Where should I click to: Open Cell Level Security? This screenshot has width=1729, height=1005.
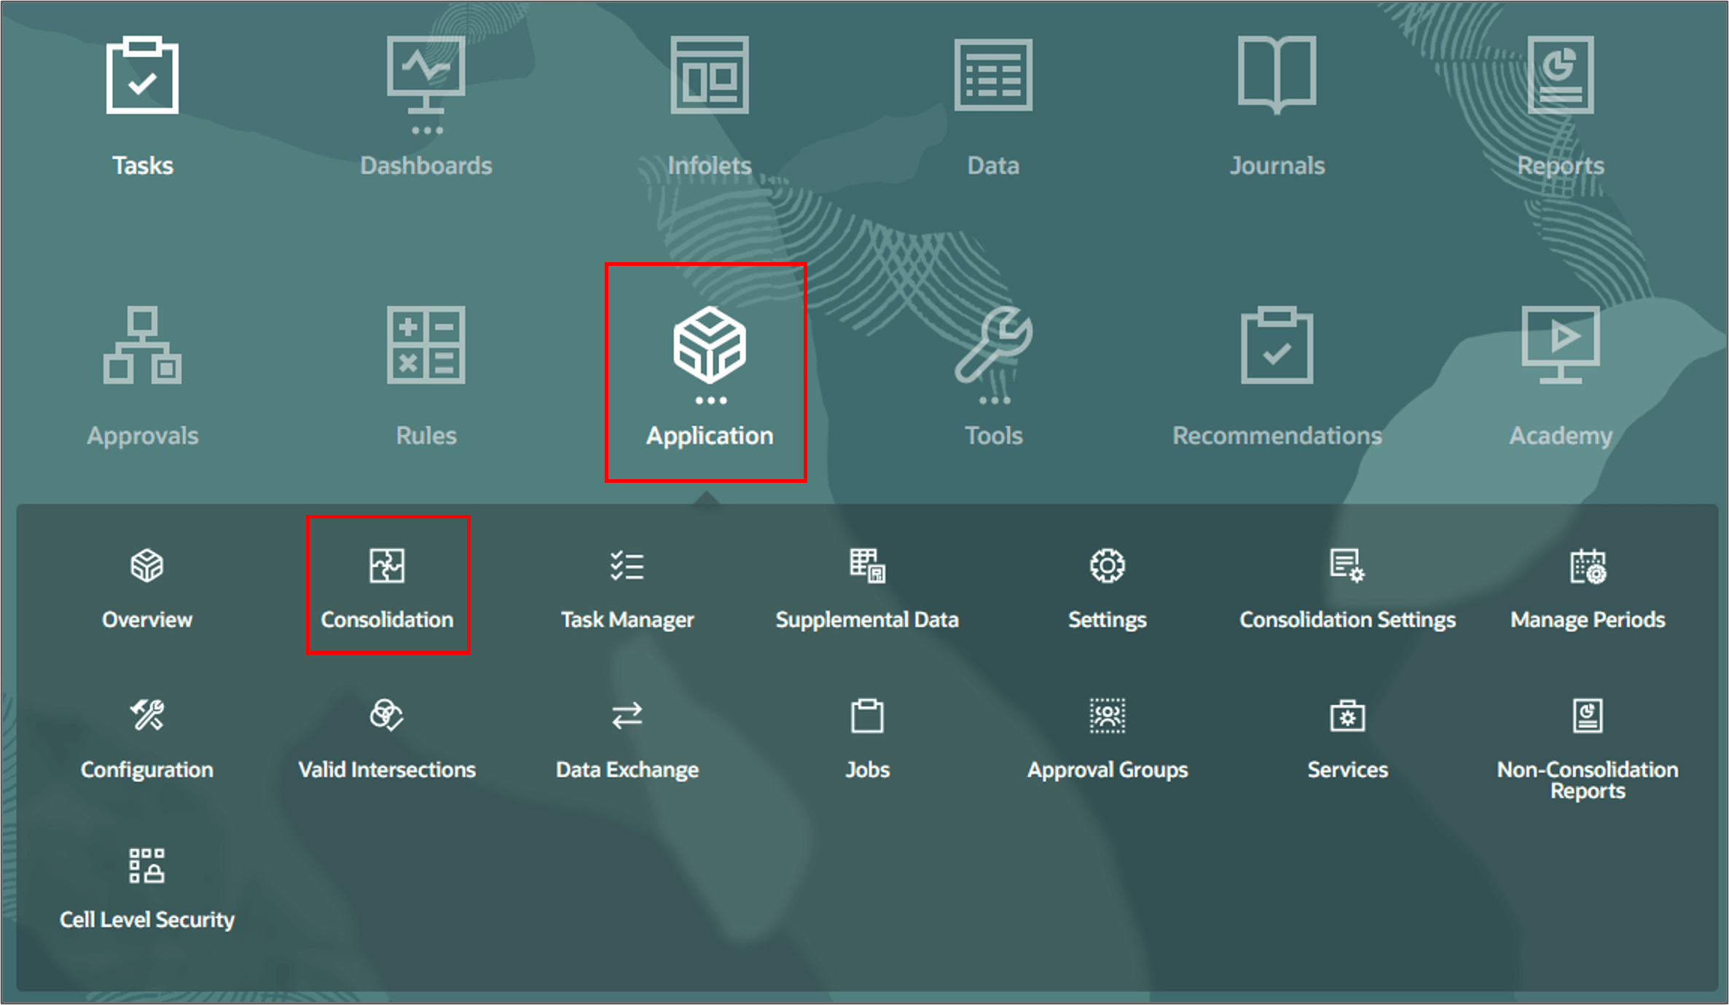click(x=147, y=867)
